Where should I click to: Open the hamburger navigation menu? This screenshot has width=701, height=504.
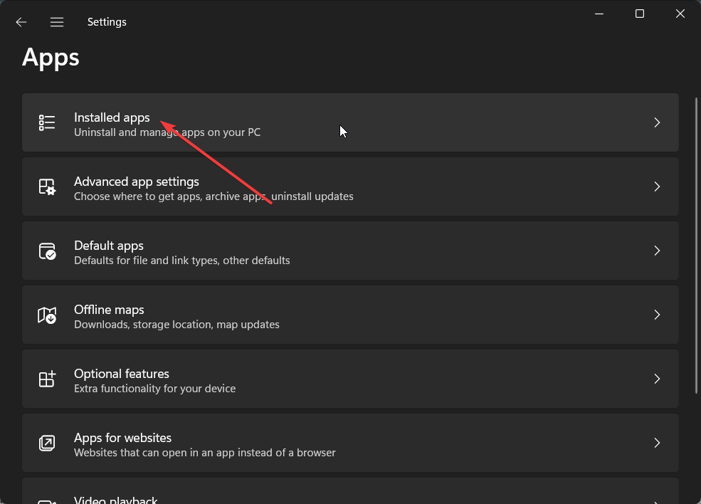(x=57, y=22)
